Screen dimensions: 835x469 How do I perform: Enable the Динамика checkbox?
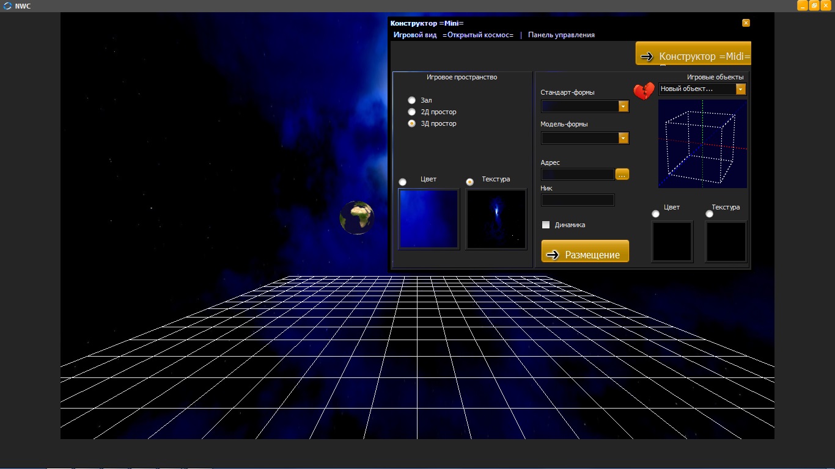pyautogui.click(x=546, y=225)
